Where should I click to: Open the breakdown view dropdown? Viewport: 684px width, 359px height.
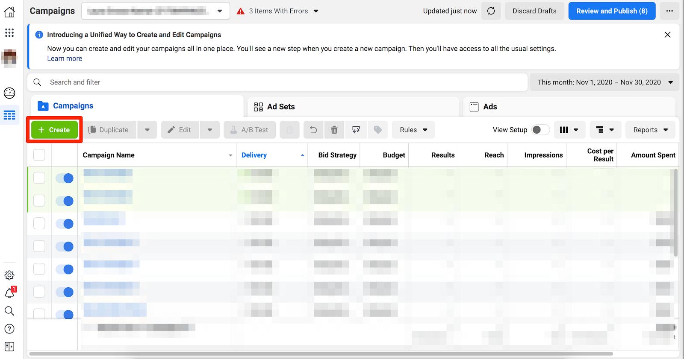(x=605, y=130)
